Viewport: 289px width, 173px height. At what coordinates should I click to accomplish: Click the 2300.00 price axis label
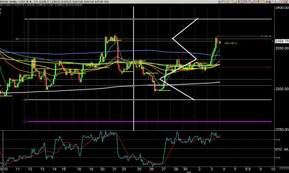pyautogui.click(x=282, y=89)
